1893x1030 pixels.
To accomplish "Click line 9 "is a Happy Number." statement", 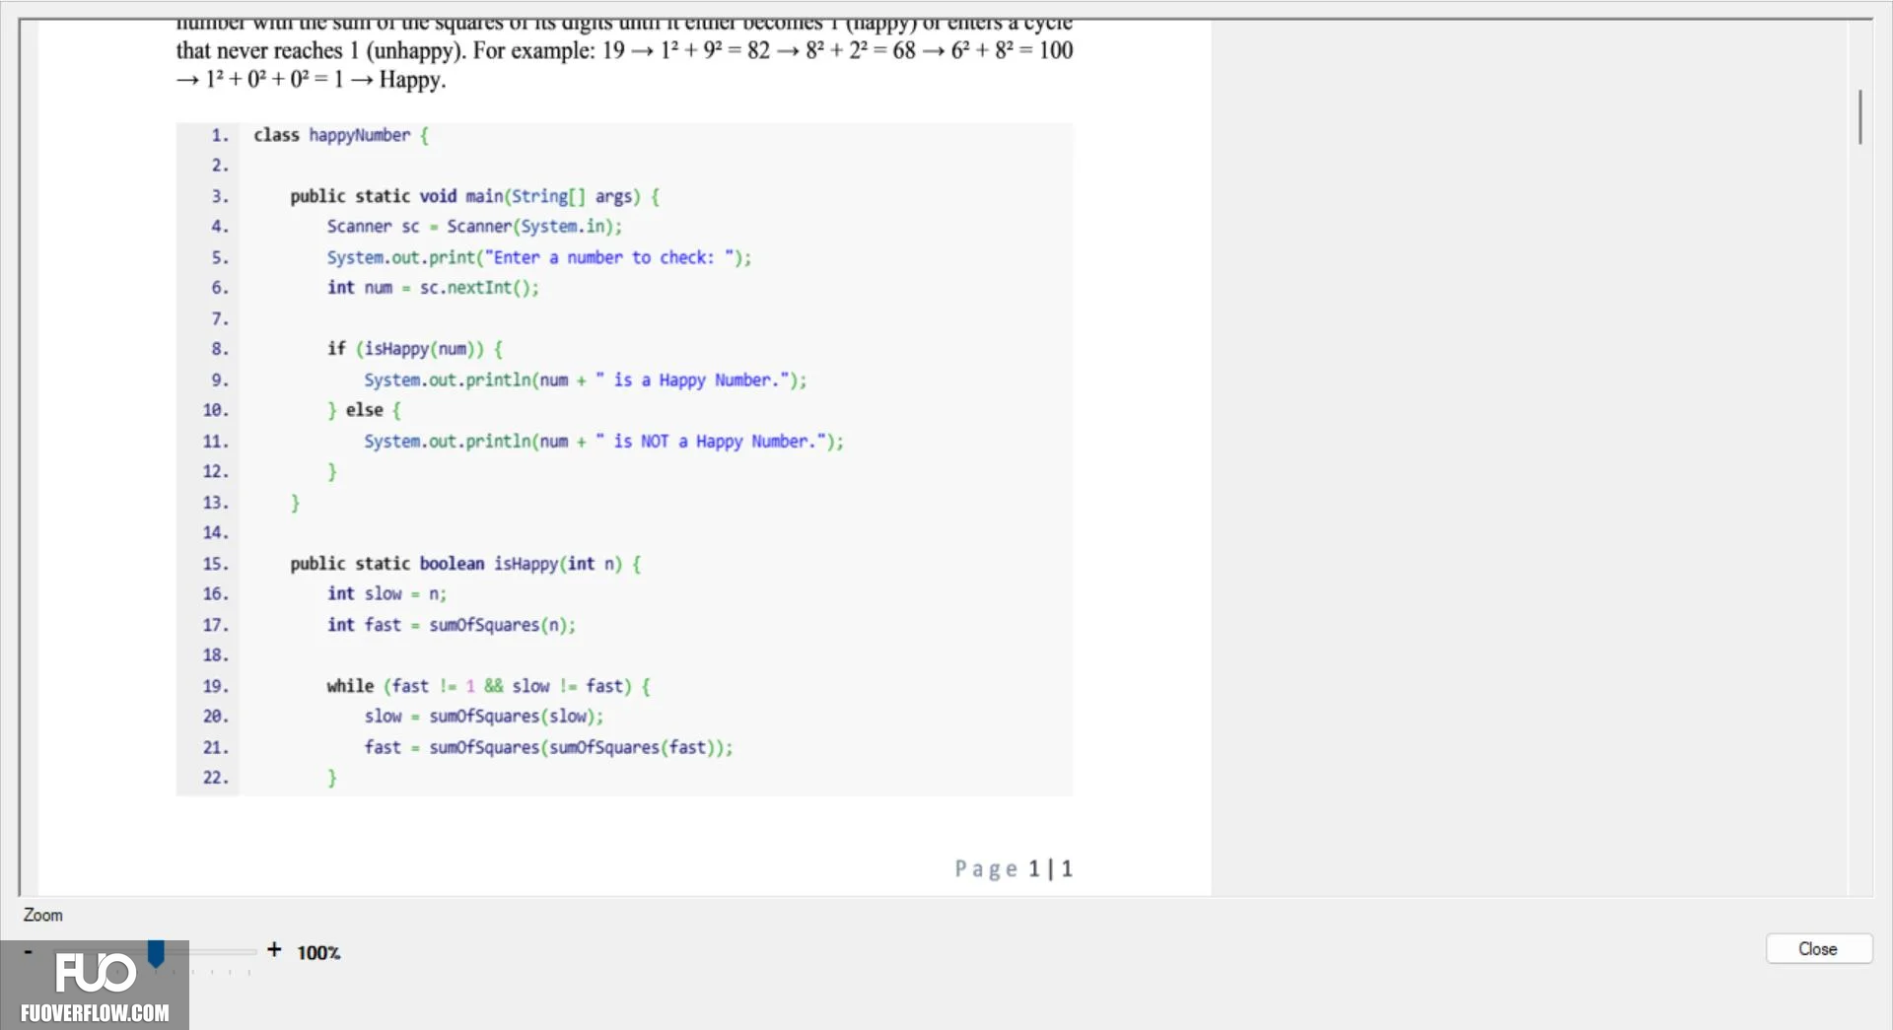I will 586,380.
